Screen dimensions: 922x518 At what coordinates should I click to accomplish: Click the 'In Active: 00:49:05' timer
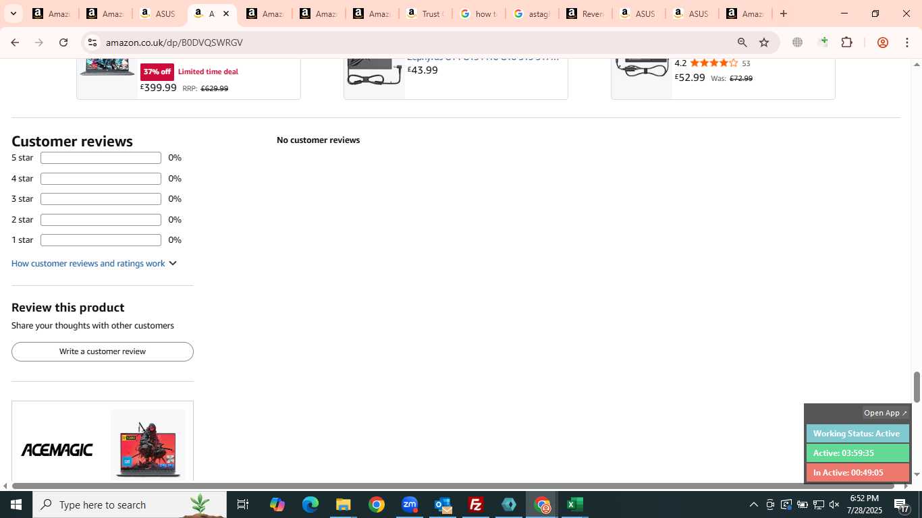coord(857,473)
